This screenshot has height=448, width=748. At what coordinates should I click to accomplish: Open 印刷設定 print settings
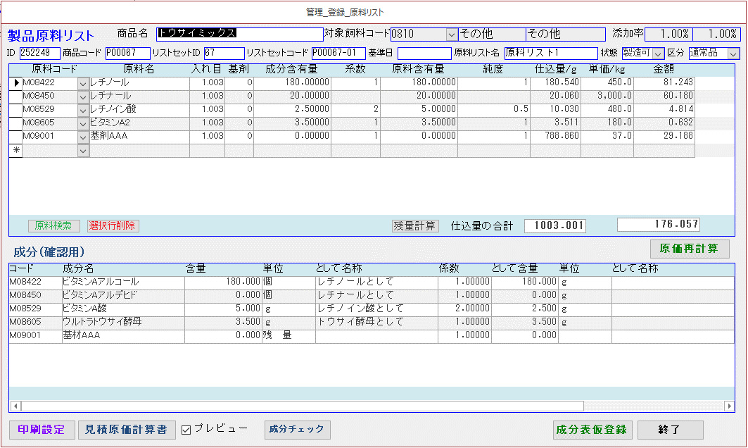click(42, 430)
